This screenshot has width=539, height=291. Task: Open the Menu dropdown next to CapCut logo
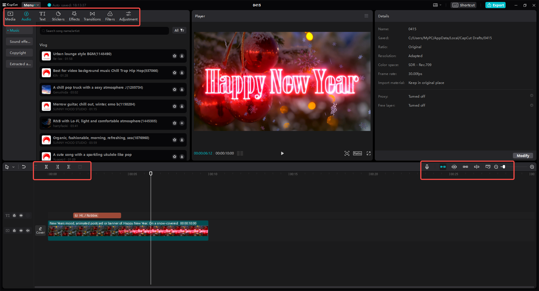tap(31, 5)
